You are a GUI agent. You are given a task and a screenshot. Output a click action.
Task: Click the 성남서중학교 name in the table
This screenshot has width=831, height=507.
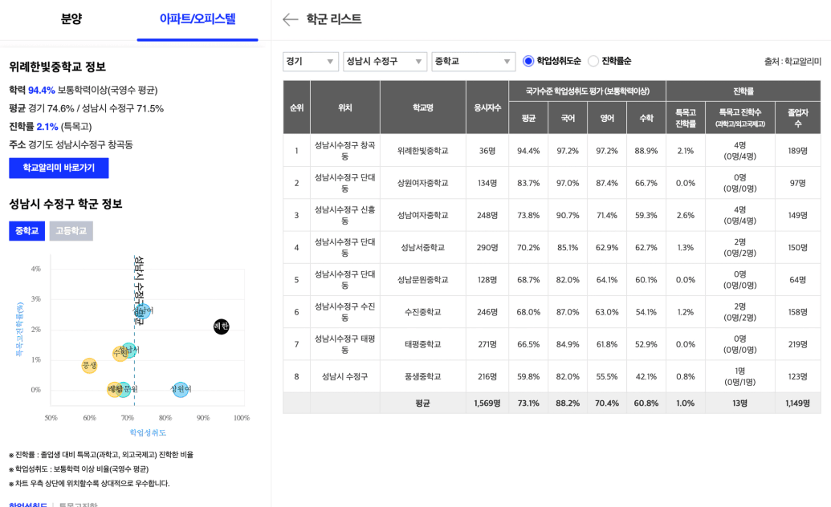click(x=423, y=247)
